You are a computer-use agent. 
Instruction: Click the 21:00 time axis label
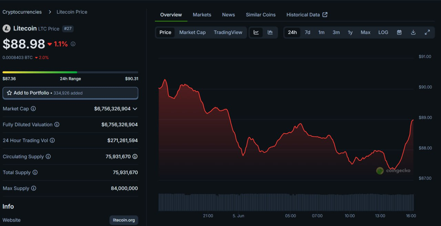(208, 216)
